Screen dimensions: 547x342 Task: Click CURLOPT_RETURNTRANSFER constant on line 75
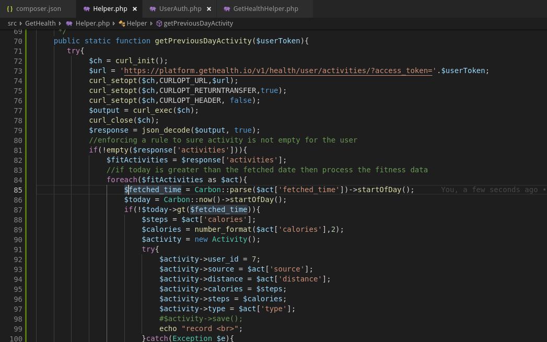pos(208,91)
